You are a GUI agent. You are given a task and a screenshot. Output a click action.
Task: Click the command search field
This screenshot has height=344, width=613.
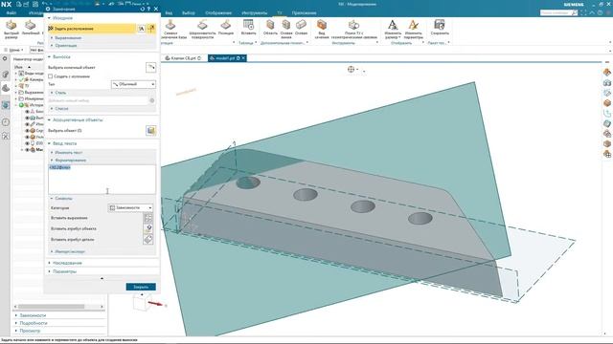[557, 12]
